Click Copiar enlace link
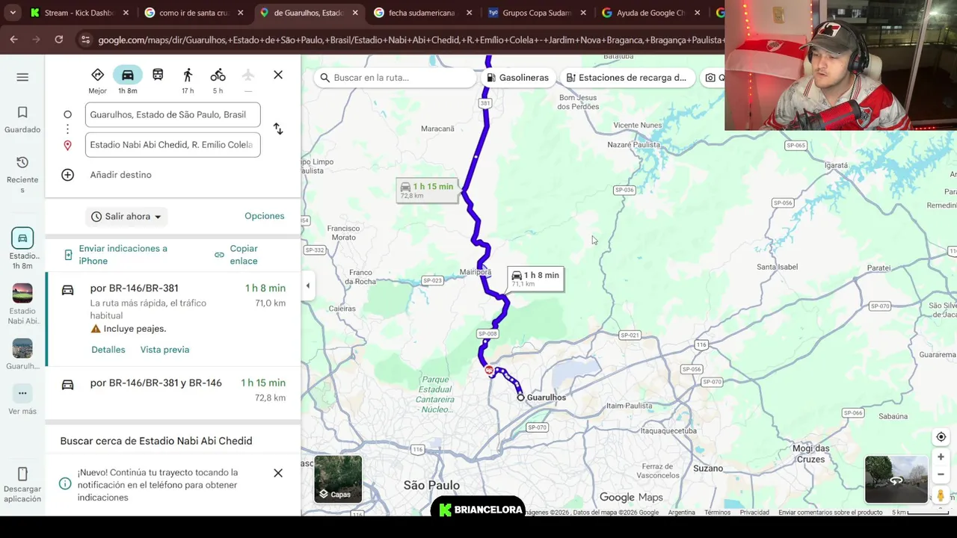Image resolution: width=957 pixels, height=538 pixels. coord(236,255)
